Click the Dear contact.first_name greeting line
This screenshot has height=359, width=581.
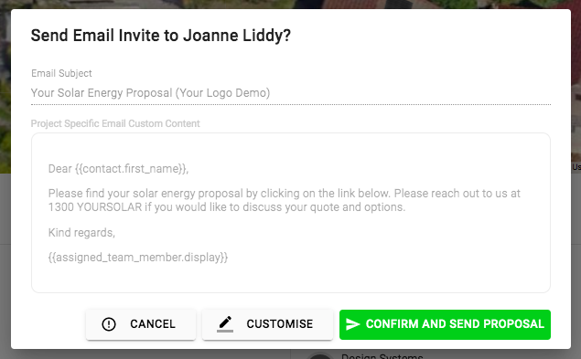click(x=119, y=169)
